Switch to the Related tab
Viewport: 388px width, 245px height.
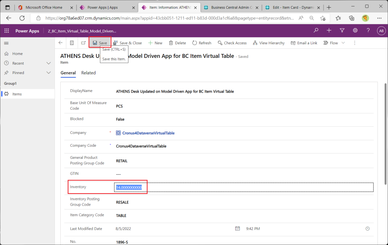(88, 73)
